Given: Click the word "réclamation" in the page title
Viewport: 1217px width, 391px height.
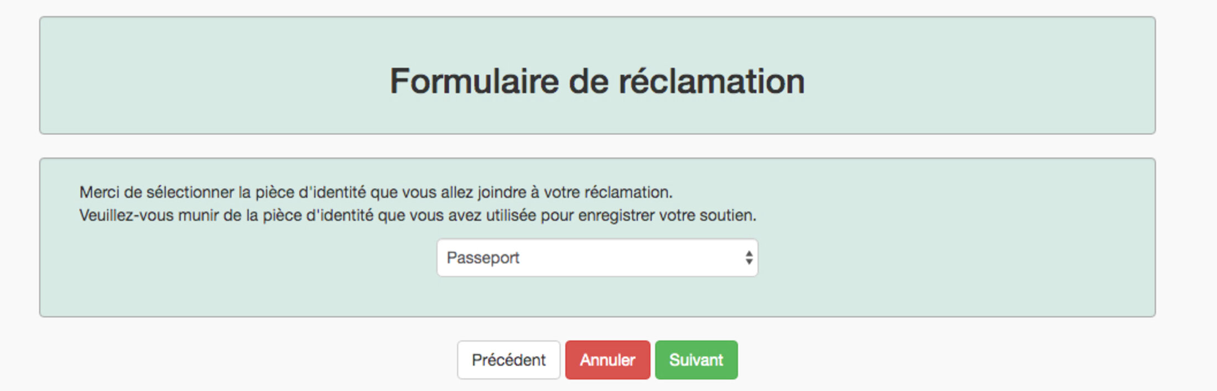Looking at the screenshot, I should 711,81.
